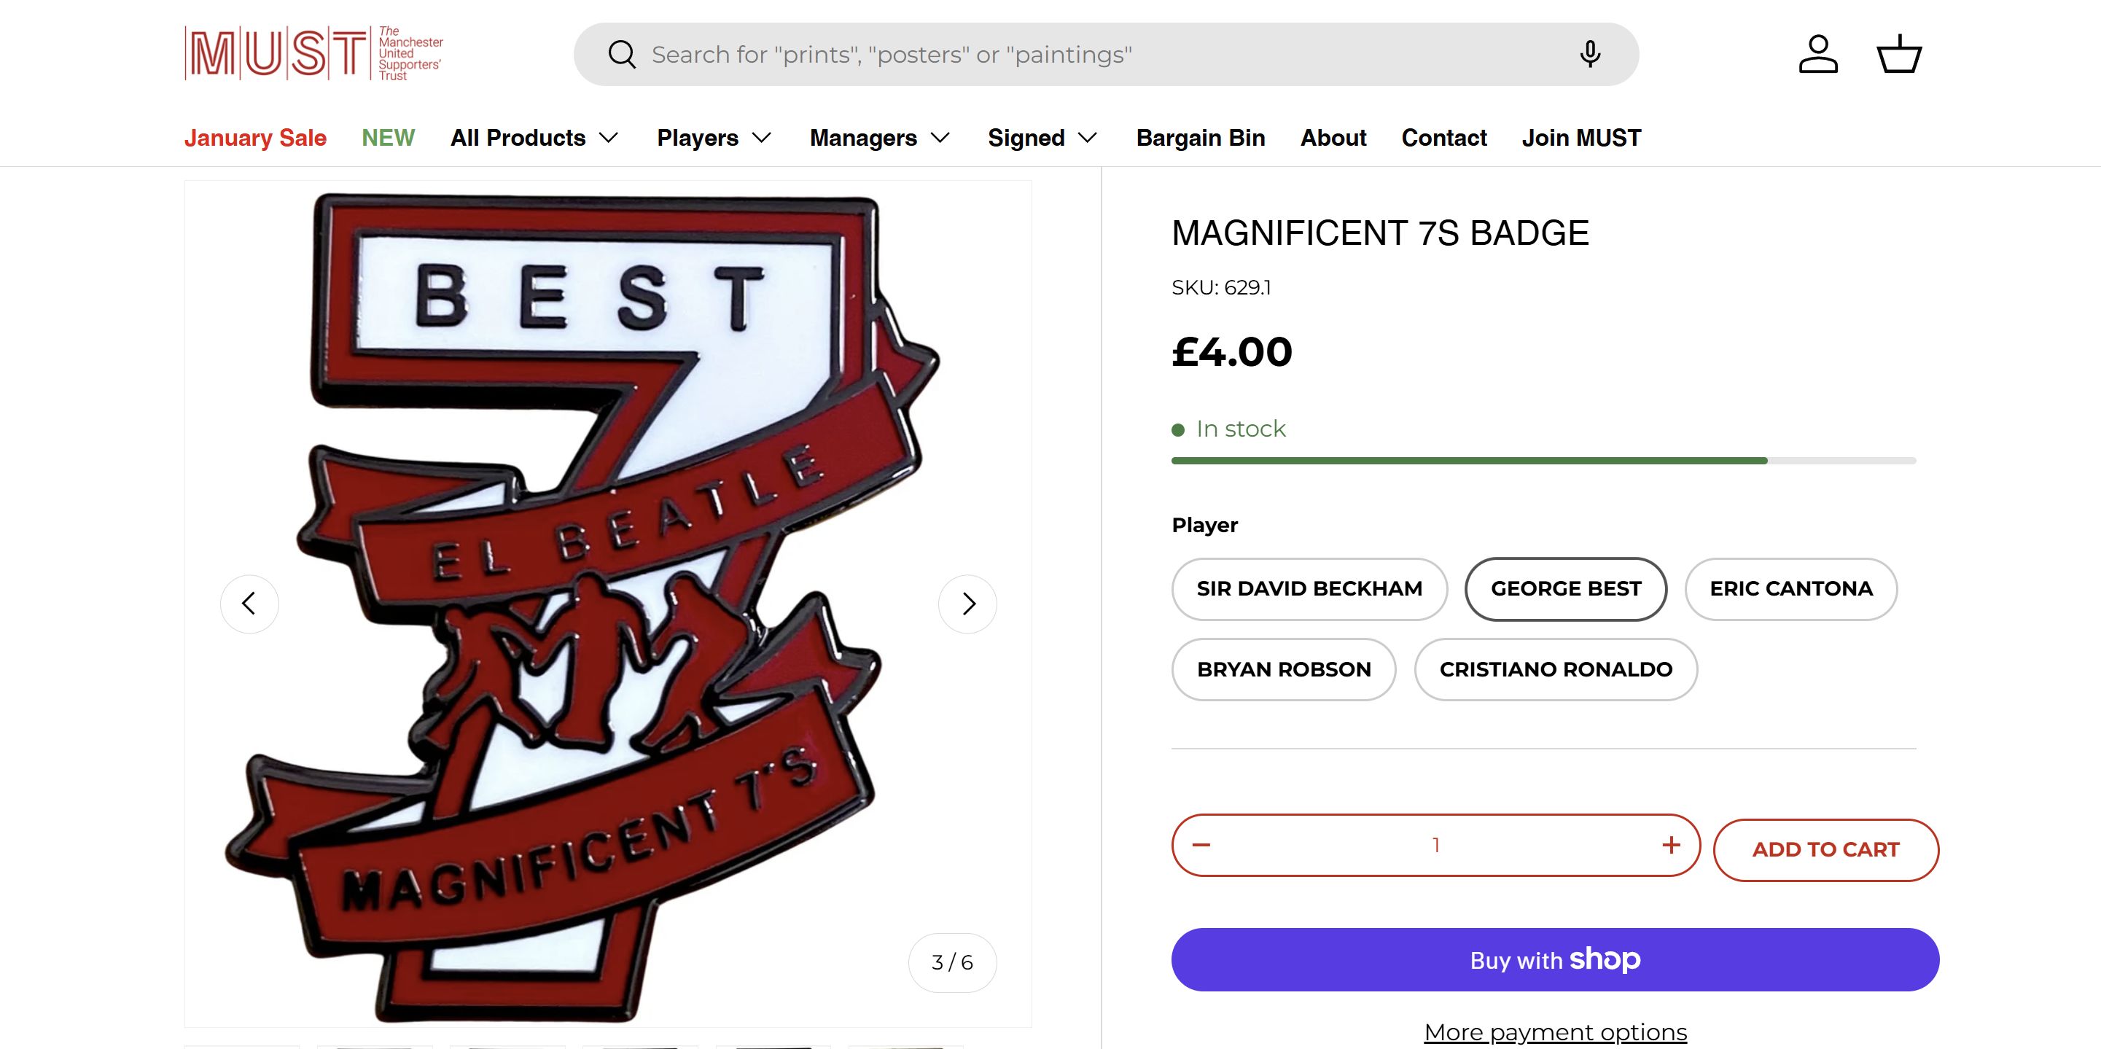2101x1049 pixels.
Task: Navigate to Bargain Bin
Action: [x=1201, y=138]
